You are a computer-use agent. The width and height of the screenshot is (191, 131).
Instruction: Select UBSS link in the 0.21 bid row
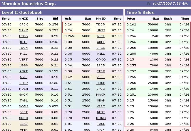click(24, 65)
